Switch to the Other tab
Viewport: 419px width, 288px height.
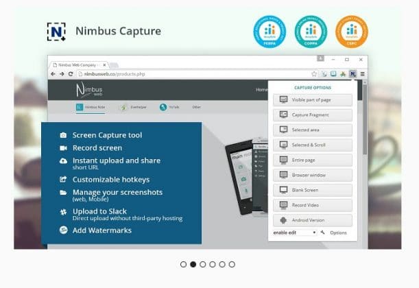(x=196, y=107)
